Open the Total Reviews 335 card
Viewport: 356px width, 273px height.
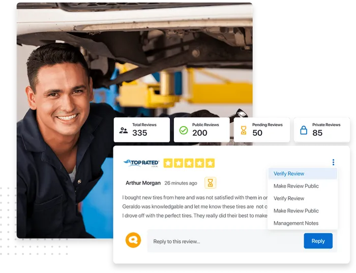pos(142,130)
